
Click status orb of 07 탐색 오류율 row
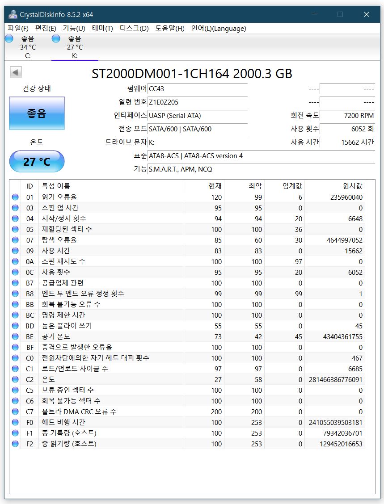(15, 240)
